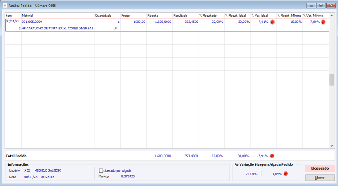Screen dimensions: 338x186
Task: Toggle the Liberado por Alçada checkbox
Action: 101,170
